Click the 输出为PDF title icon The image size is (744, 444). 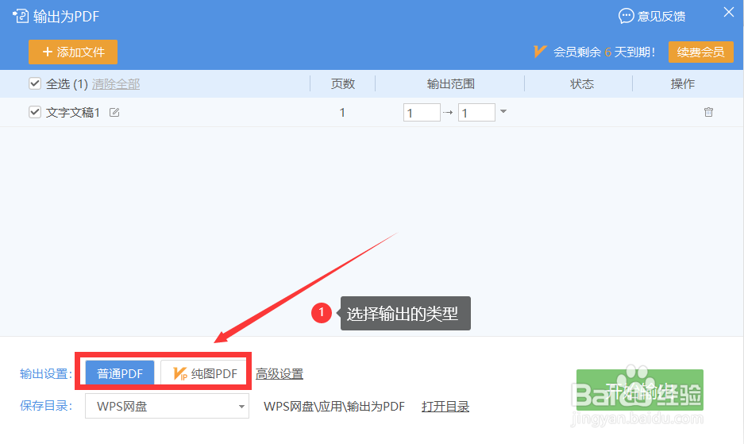21,16
